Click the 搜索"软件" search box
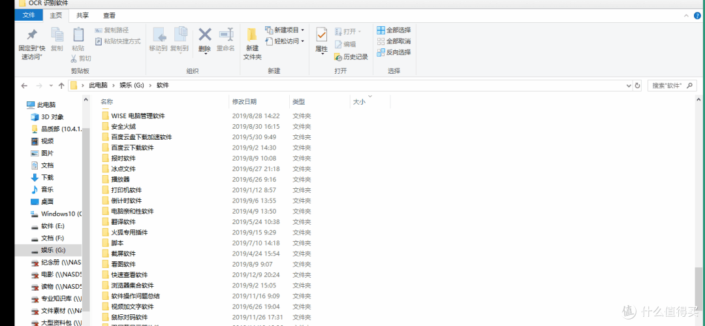This screenshot has height=326, width=705. point(672,85)
